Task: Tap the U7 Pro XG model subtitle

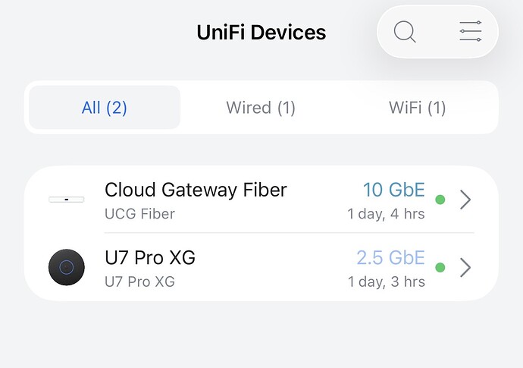Action: [139, 282]
